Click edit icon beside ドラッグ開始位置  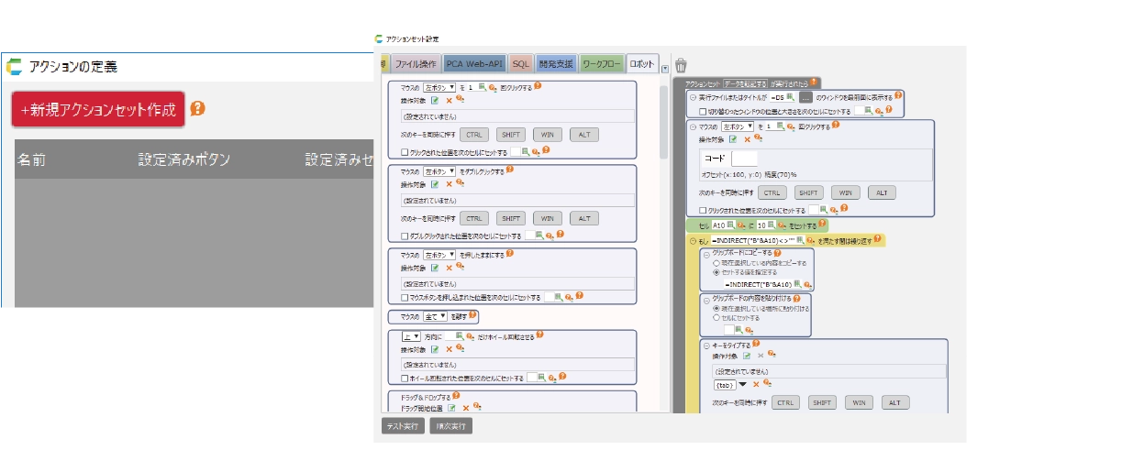(451, 407)
